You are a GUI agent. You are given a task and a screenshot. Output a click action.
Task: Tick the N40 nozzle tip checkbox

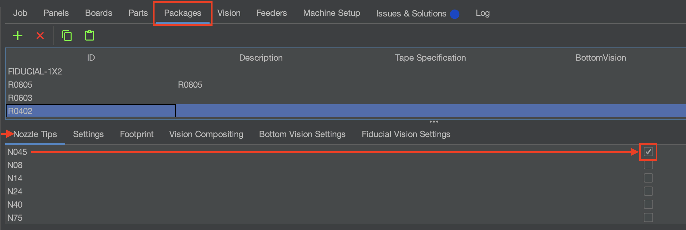(648, 204)
